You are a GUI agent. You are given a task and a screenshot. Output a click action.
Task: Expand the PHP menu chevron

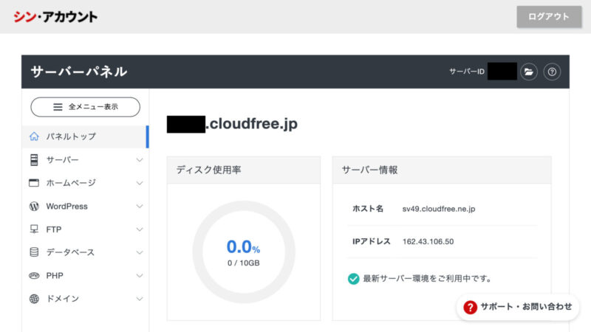(140, 276)
